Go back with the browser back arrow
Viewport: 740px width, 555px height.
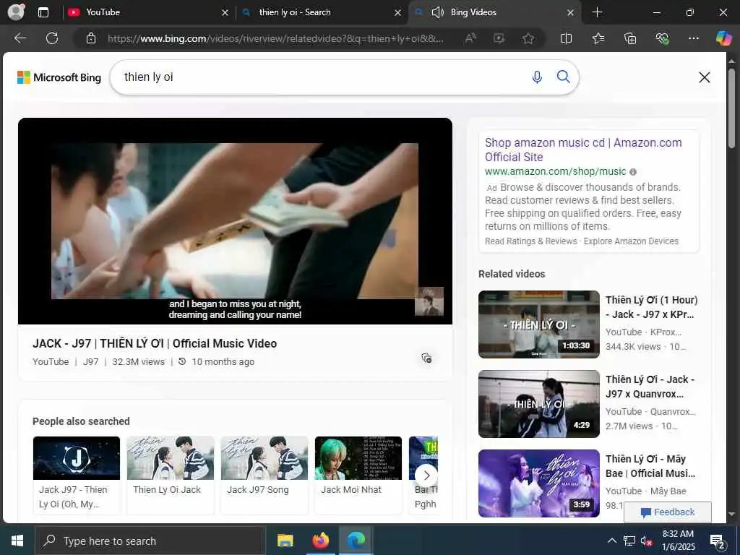tap(20, 38)
